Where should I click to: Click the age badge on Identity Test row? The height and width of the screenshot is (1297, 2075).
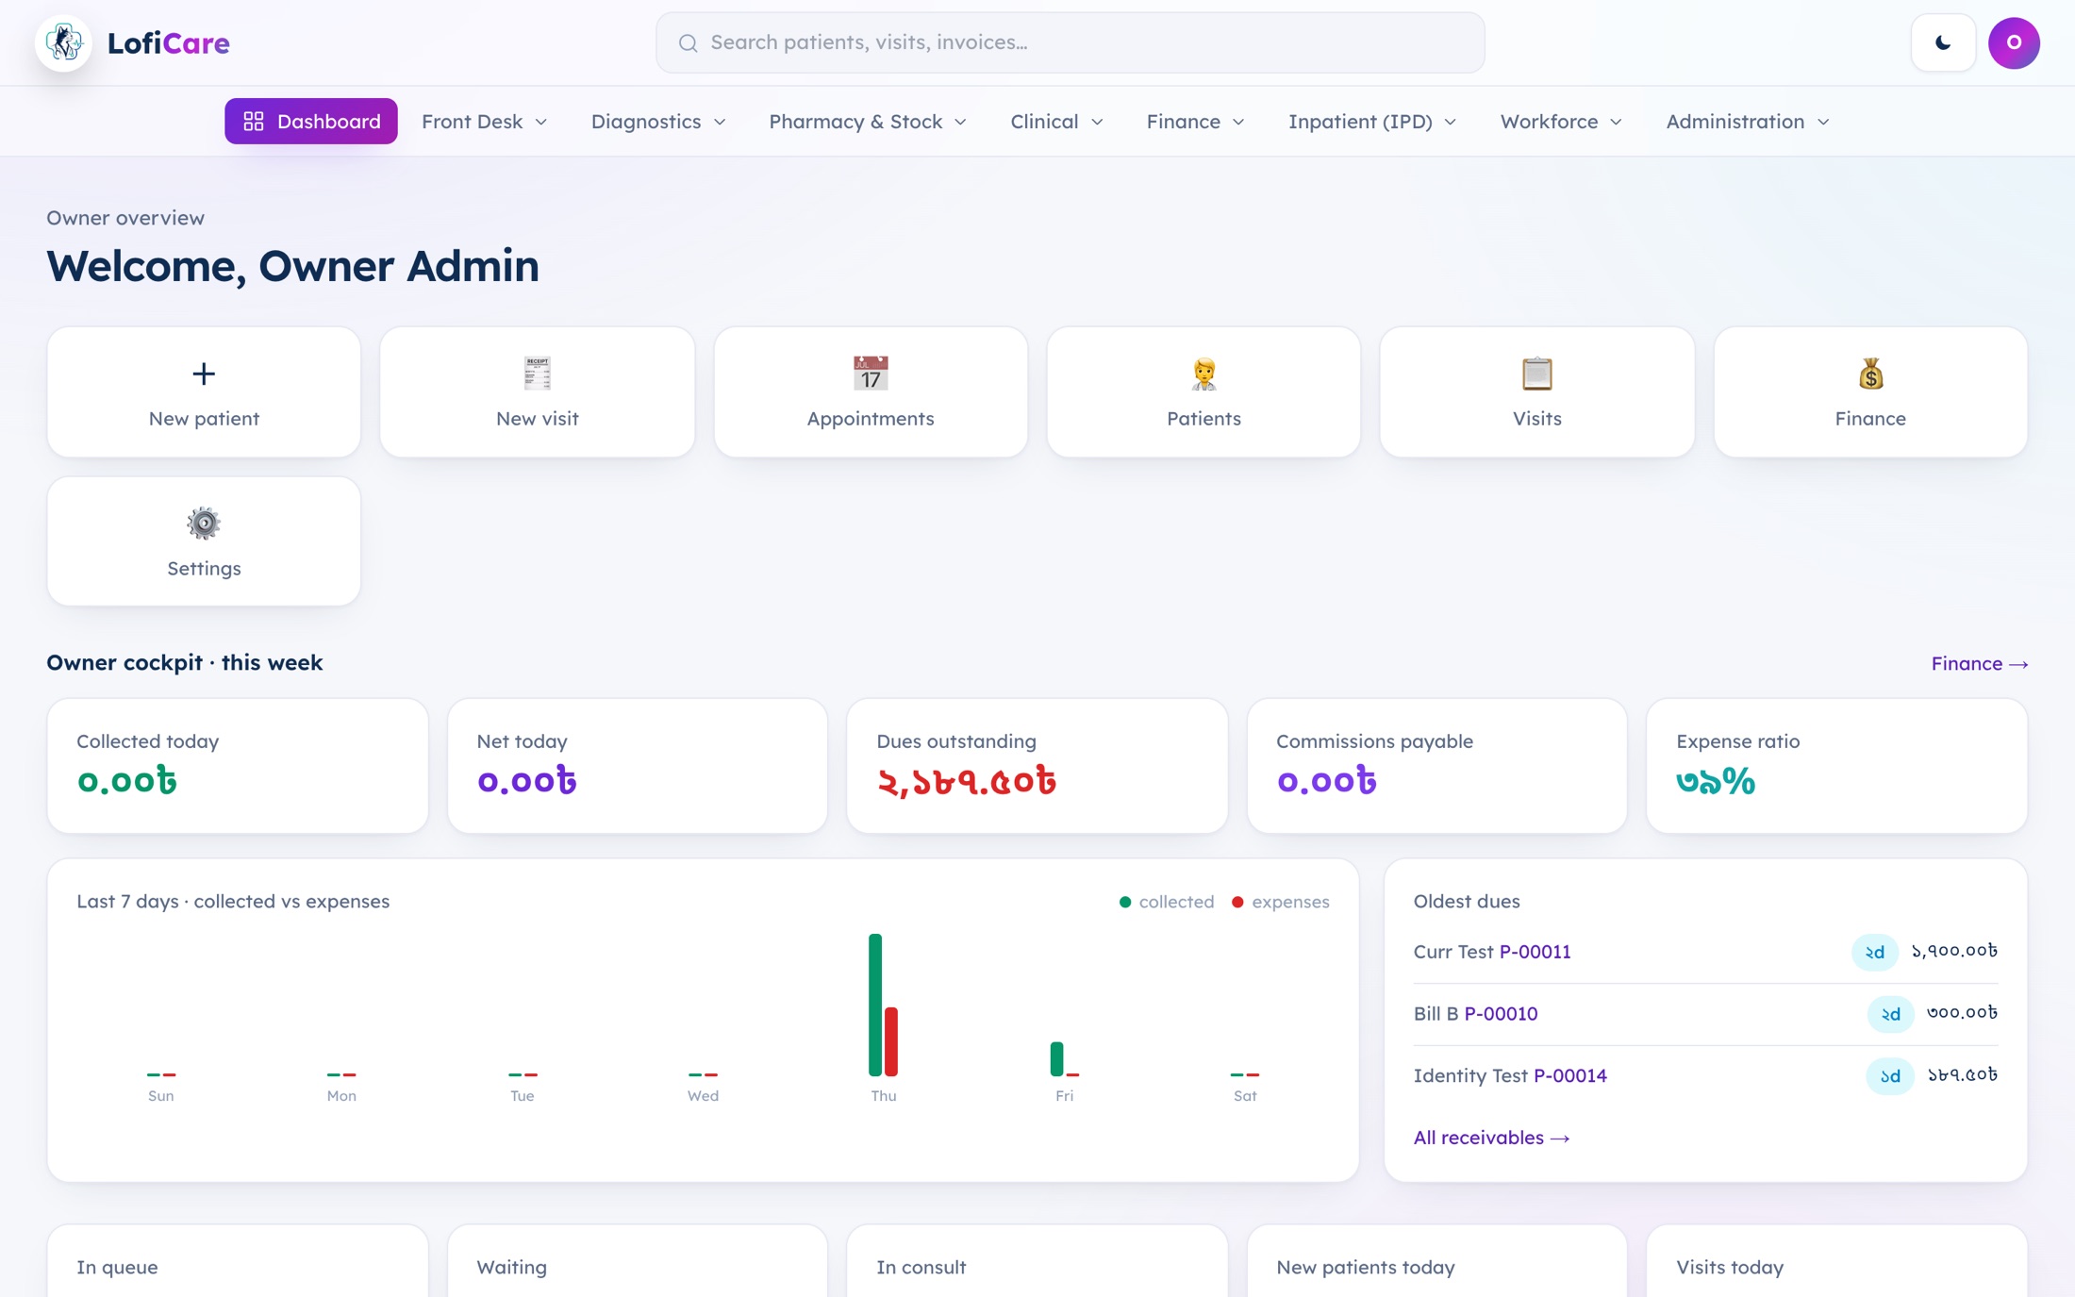1890,1076
